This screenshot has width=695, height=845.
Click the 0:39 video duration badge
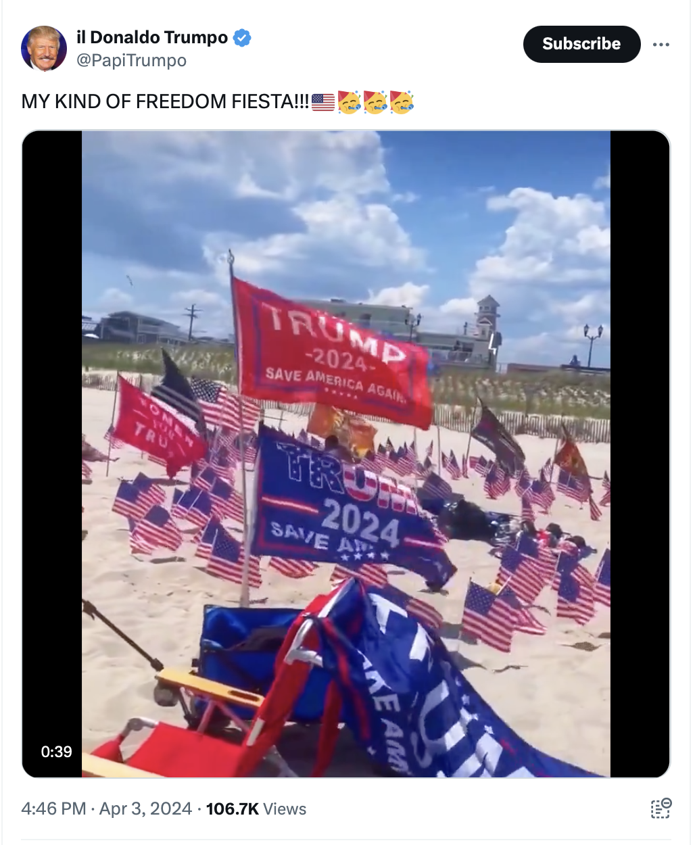click(57, 752)
